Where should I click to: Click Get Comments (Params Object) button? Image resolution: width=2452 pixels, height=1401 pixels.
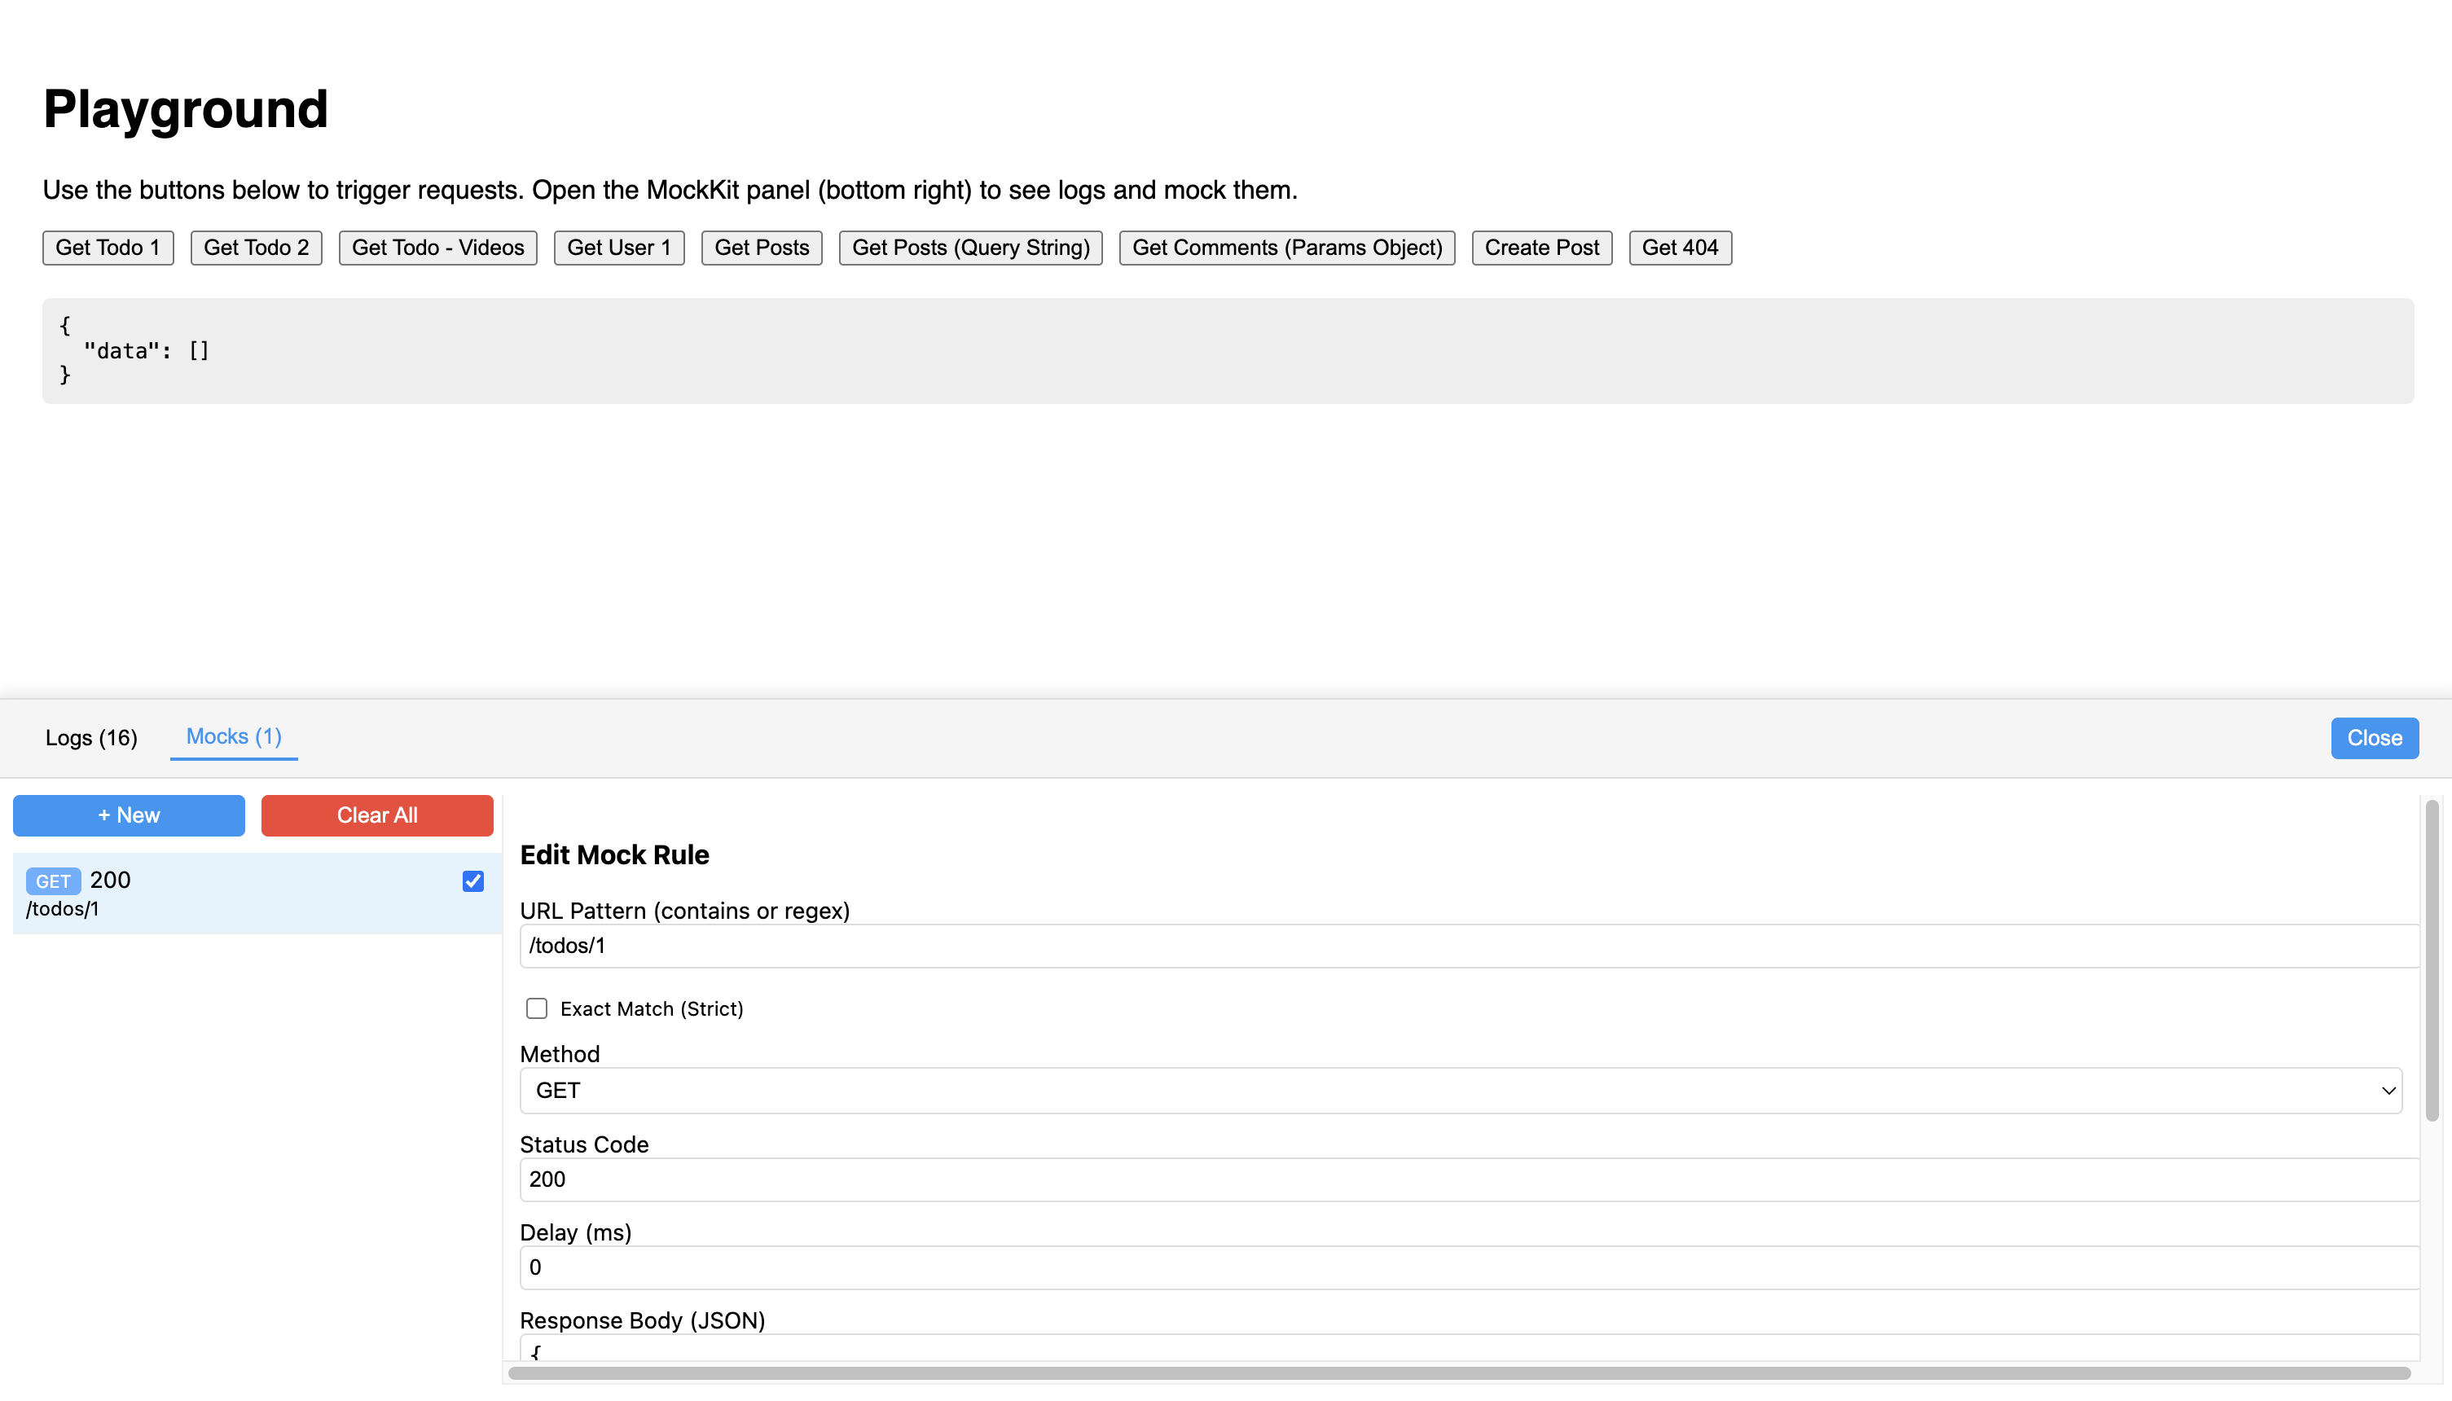[1286, 248]
